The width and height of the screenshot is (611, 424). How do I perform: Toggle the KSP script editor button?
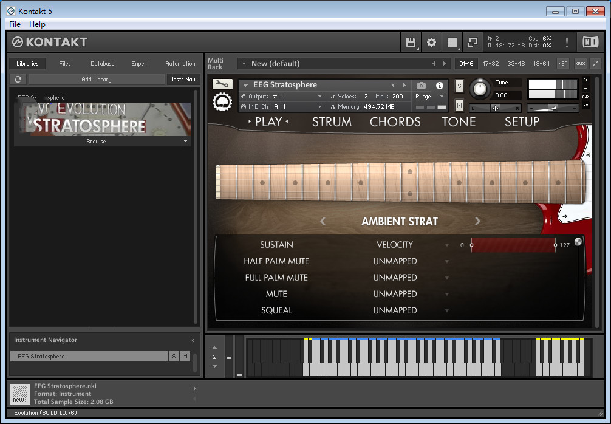562,64
